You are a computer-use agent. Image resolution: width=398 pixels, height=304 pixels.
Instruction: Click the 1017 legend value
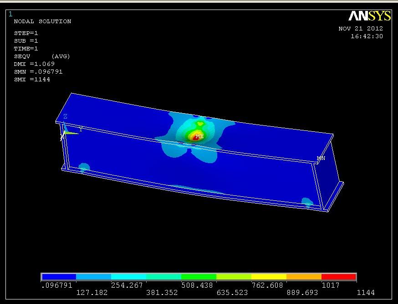tap(331, 285)
